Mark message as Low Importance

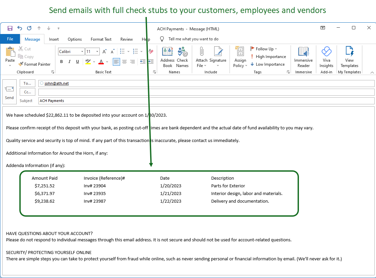[x=267, y=64]
